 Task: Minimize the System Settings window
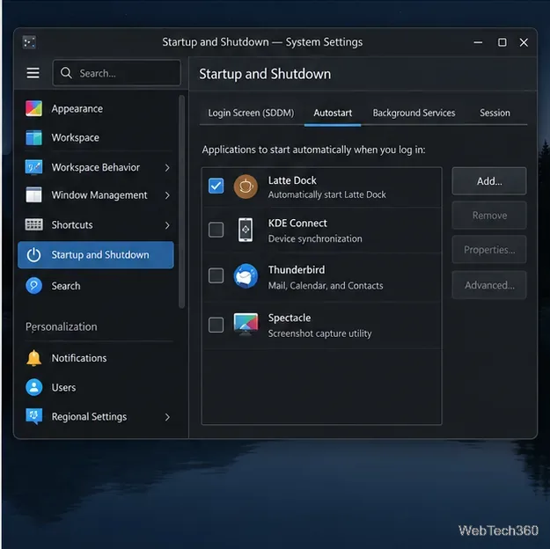point(478,42)
